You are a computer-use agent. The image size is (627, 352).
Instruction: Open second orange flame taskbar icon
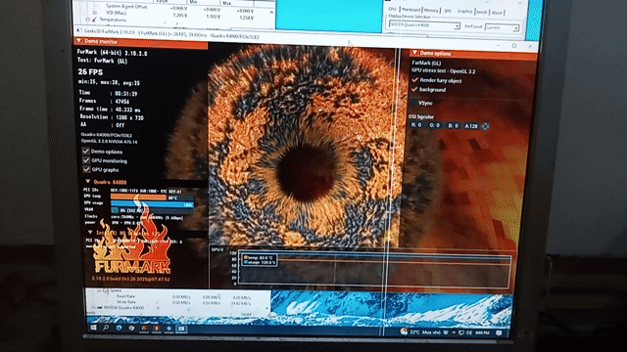click(157, 329)
